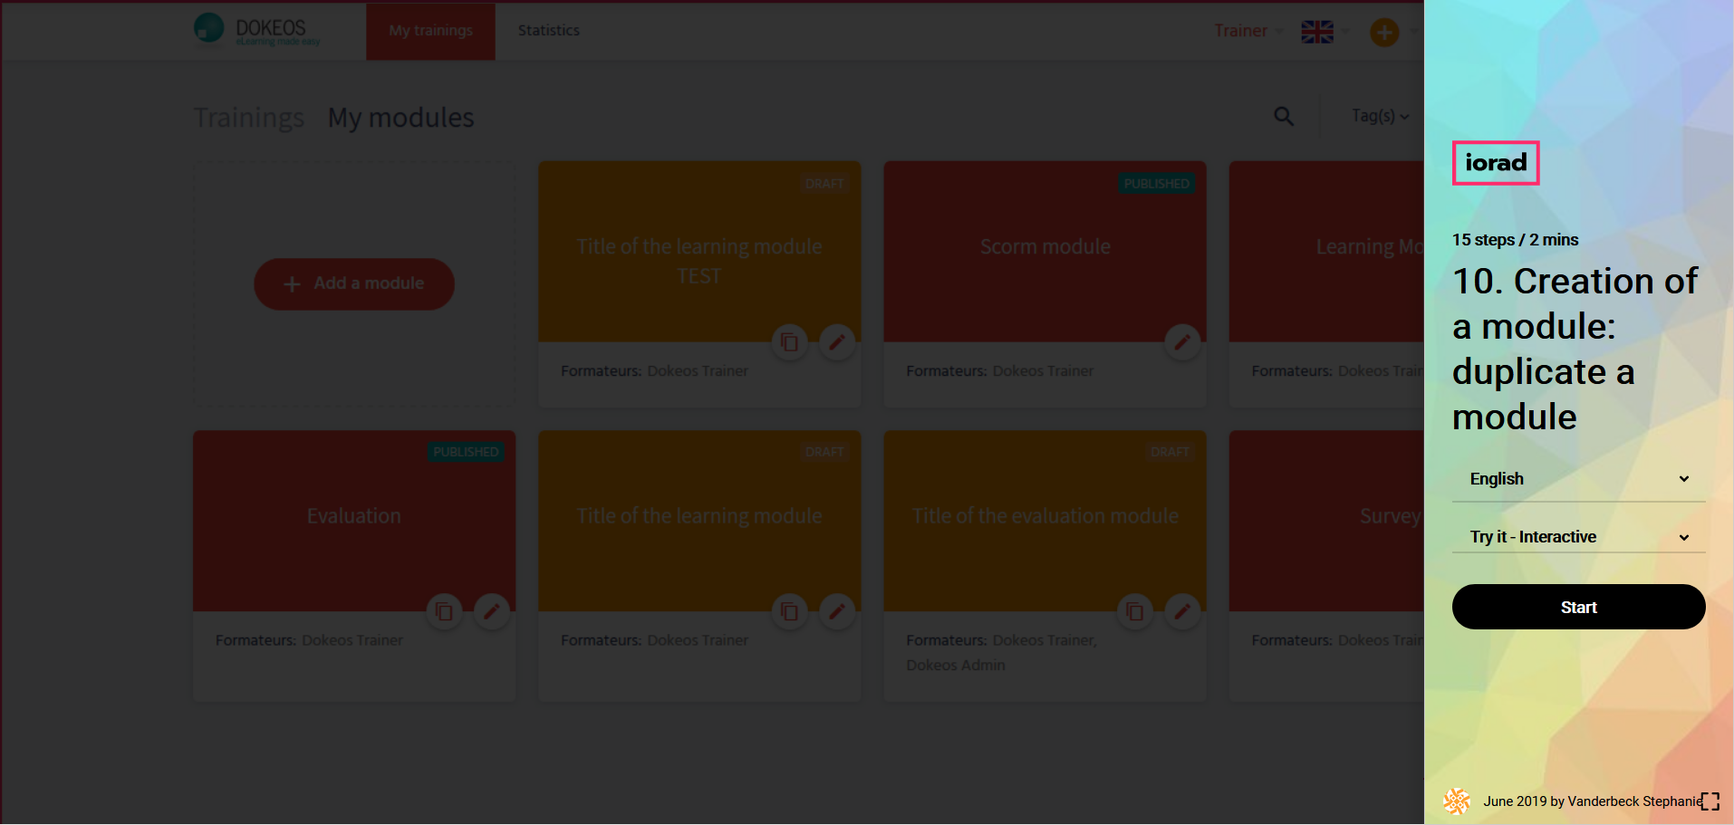Click the edit pencil on Evaluation card
The height and width of the screenshot is (825, 1734).
click(491, 612)
